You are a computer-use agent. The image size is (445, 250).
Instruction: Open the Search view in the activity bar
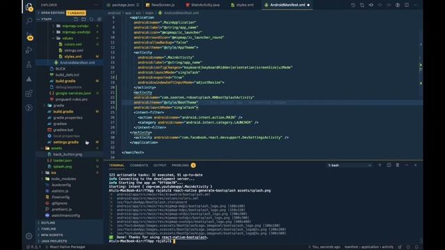pyautogui.click(x=29, y=21)
